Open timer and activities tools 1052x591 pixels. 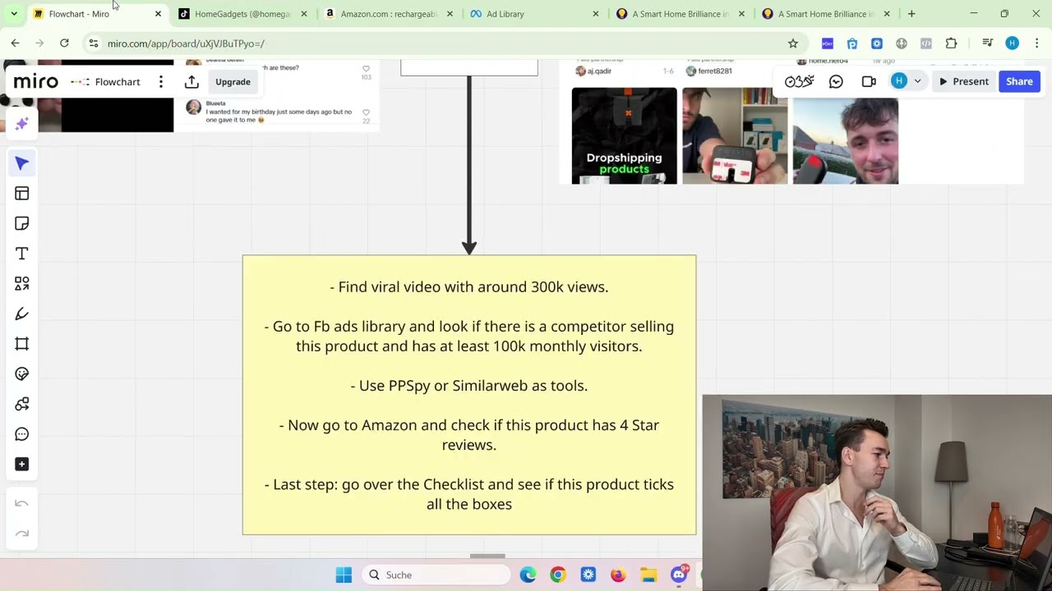point(799,81)
